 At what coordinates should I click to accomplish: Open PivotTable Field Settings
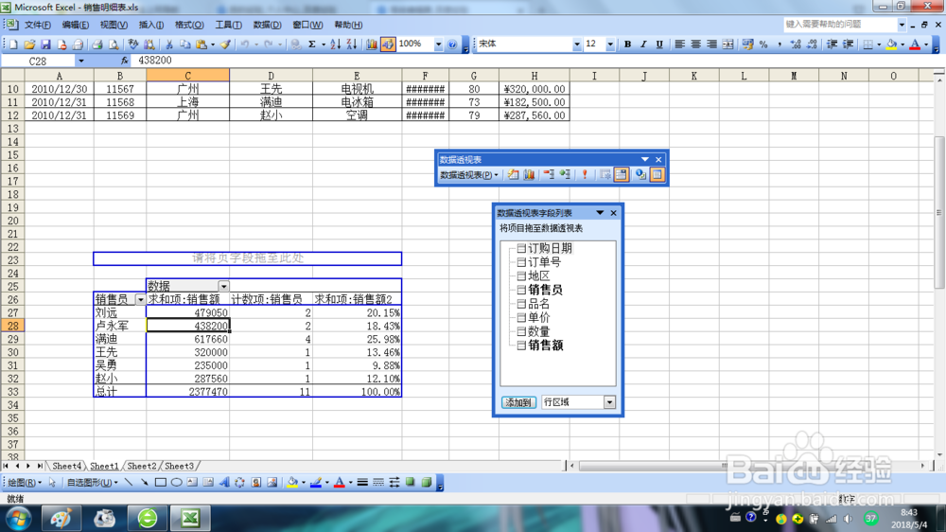click(640, 175)
